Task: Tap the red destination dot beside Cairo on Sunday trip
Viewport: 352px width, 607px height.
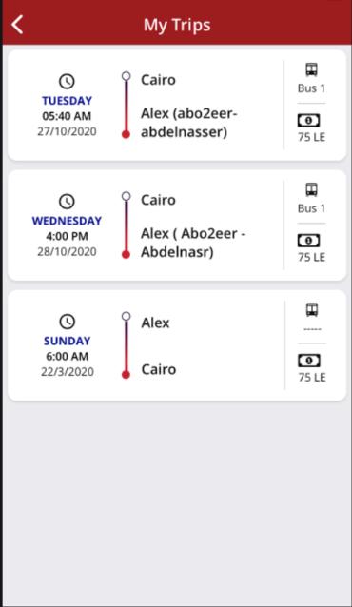Action: coord(126,374)
